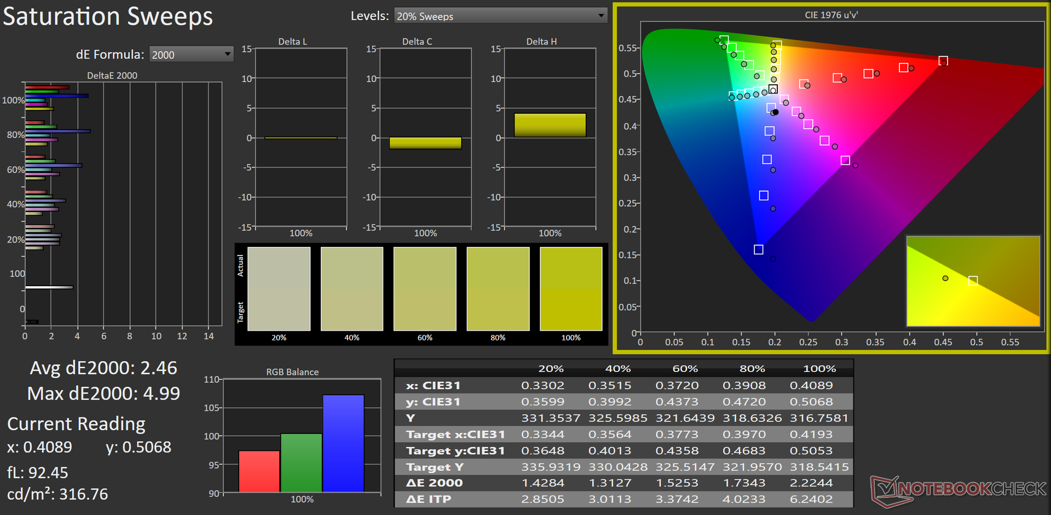Click the 100% blue target square in CIE chart
Viewport: 1051px width, 515px height.
(x=758, y=250)
